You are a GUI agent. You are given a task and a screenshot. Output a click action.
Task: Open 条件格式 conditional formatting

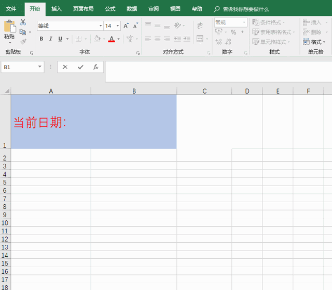[269, 22]
